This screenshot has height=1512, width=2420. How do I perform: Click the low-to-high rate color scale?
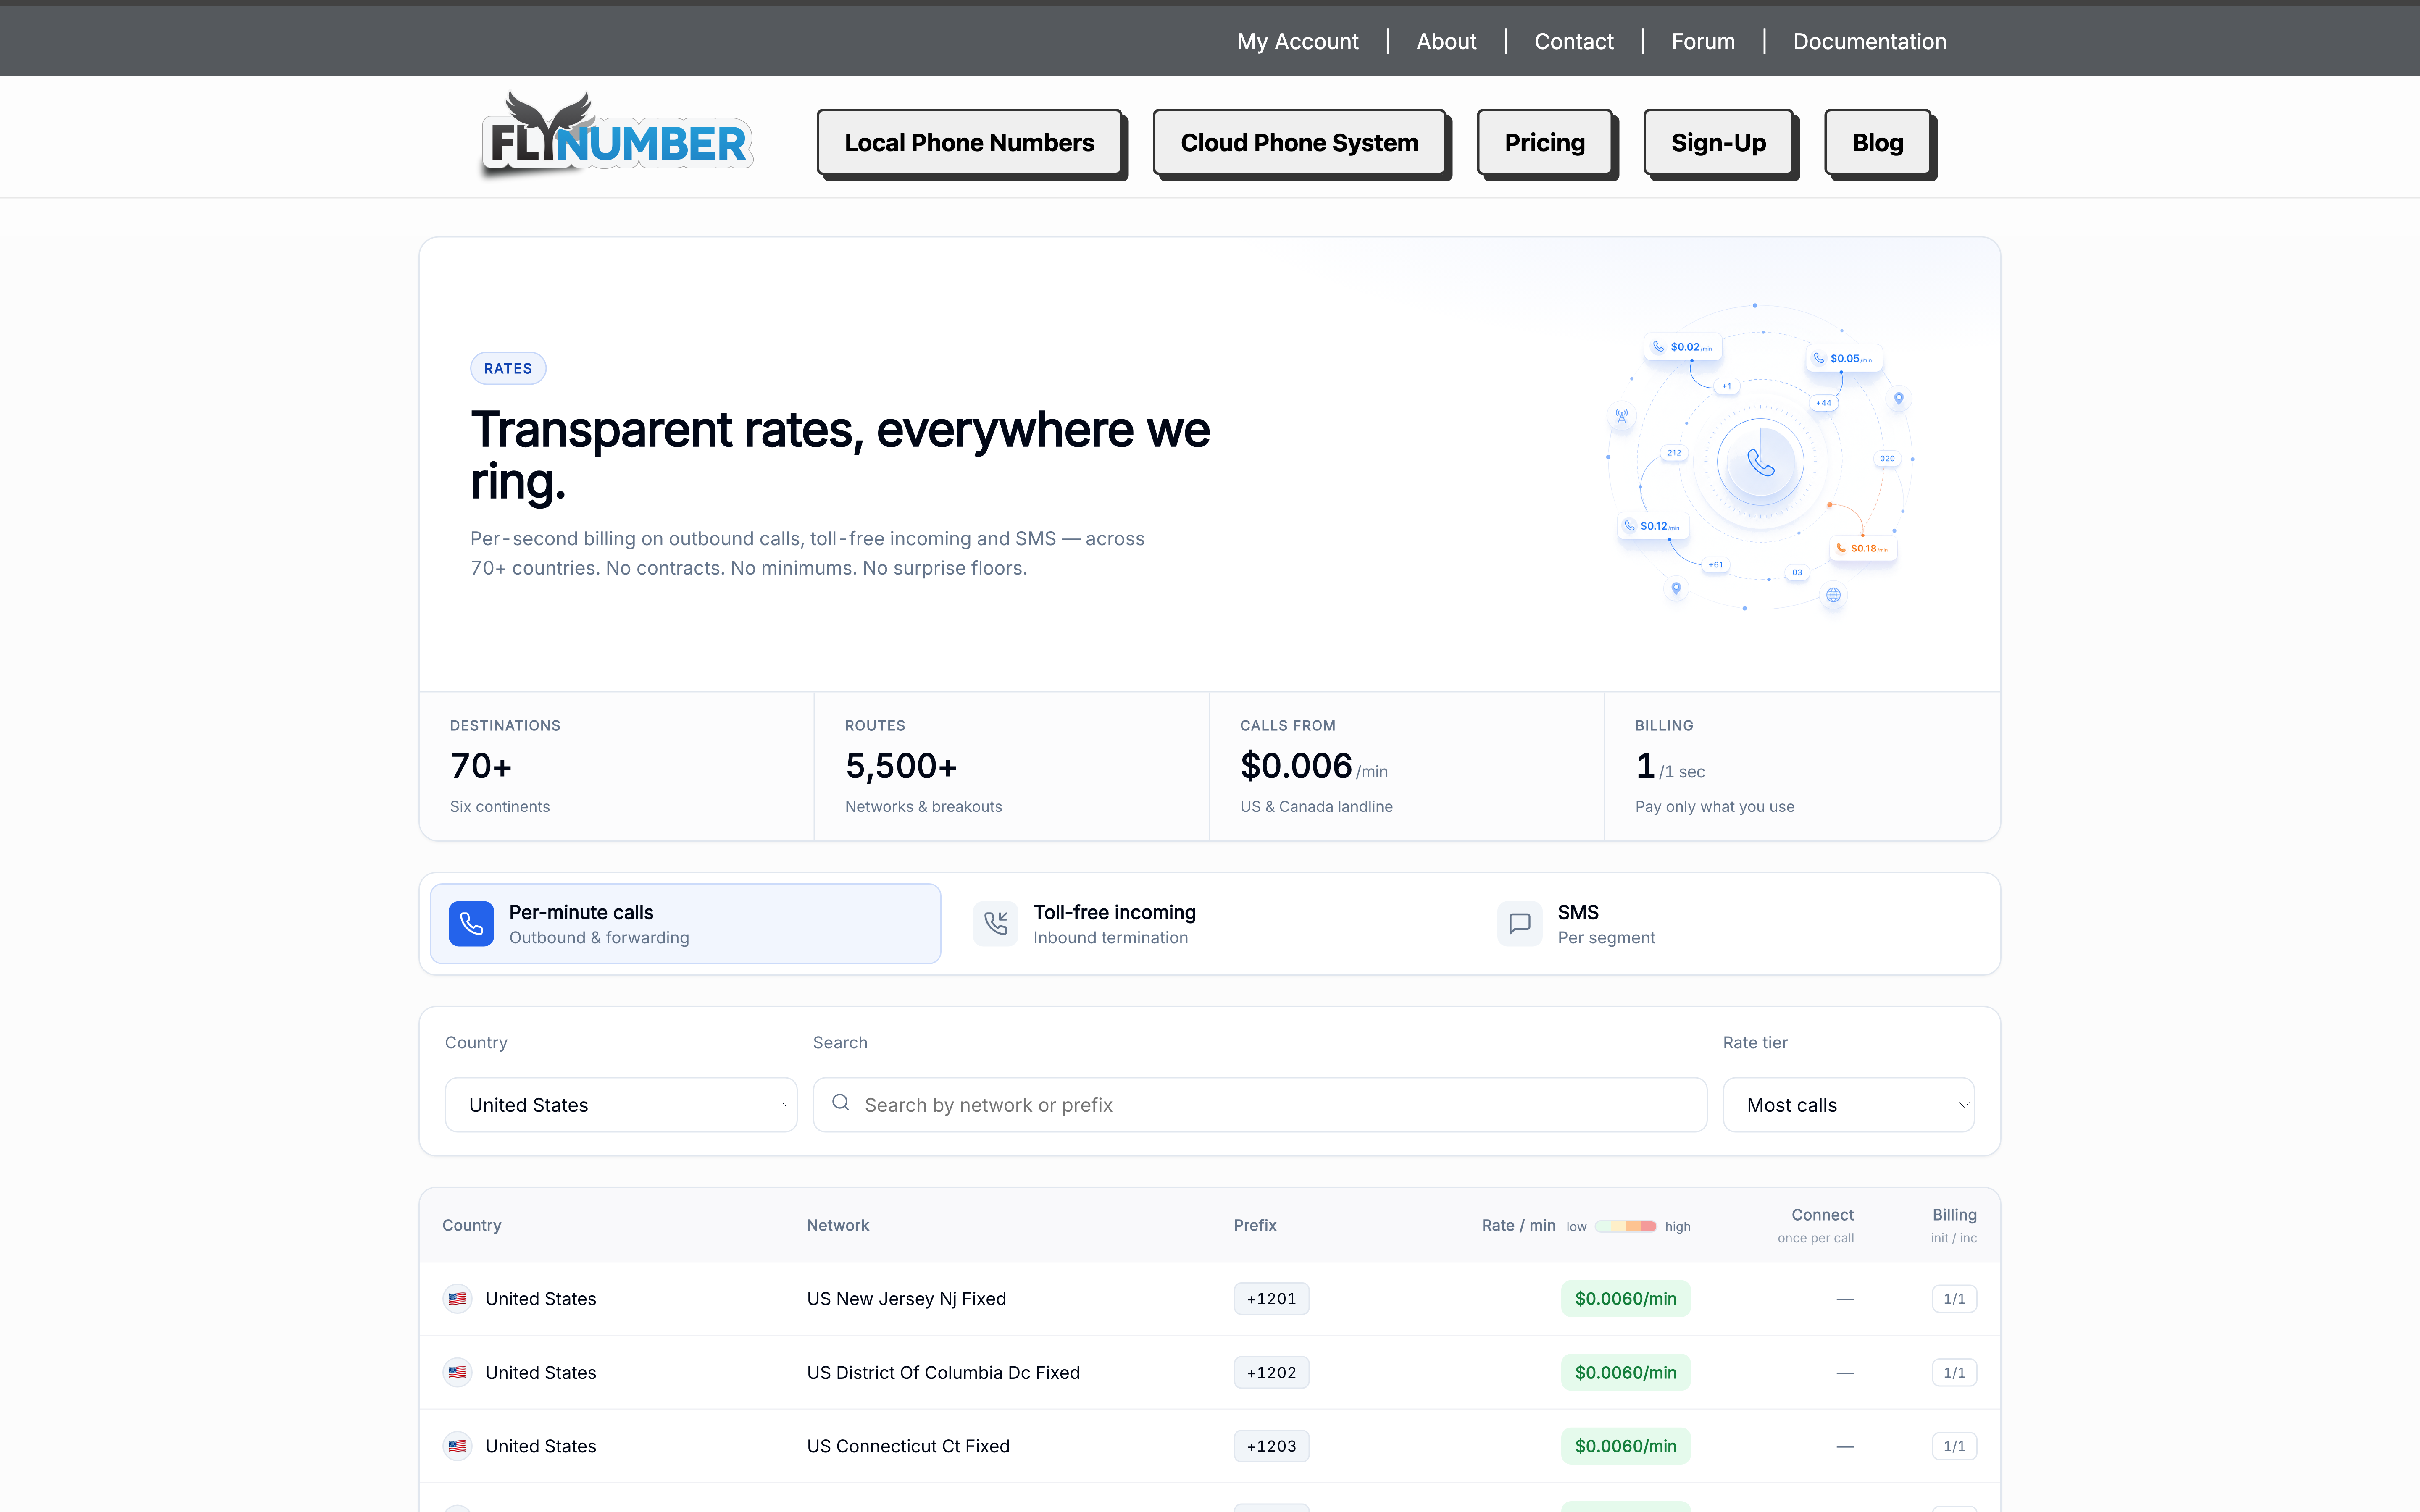click(x=1625, y=1226)
